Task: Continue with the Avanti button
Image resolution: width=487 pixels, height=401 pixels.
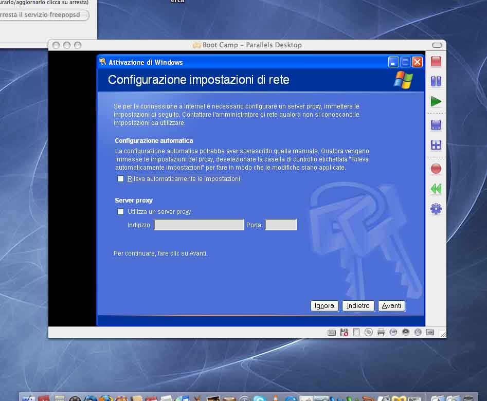Action: pos(391,306)
